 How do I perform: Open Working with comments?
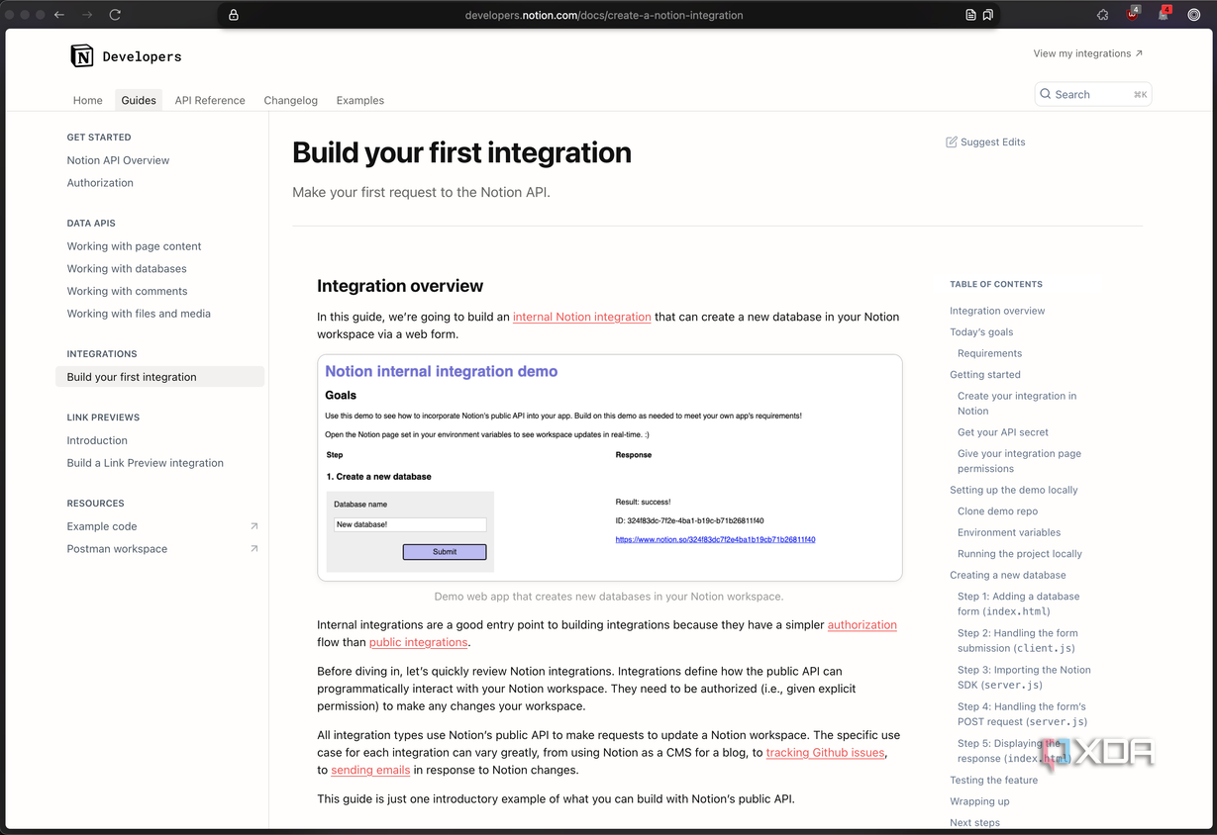click(127, 291)
